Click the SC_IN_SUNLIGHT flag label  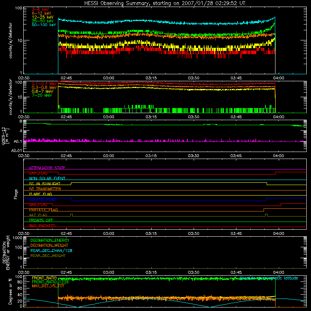pyautogui.click(x=45, y=183)
